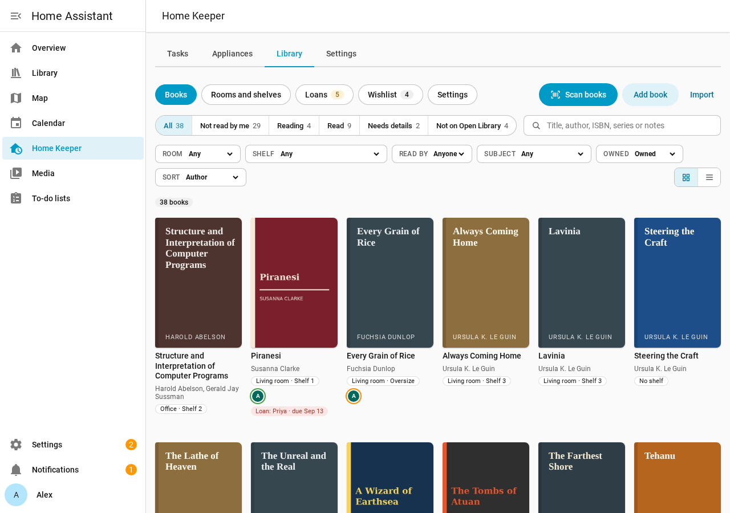
Task: Click the Scan books button
Action: click(x=578, y=95)
